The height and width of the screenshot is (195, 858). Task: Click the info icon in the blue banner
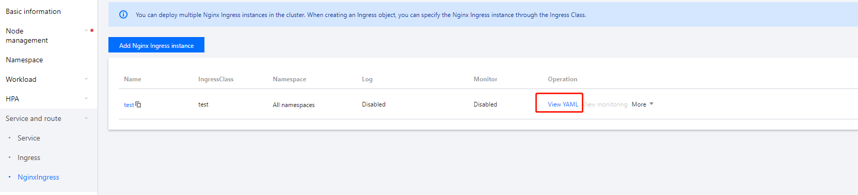123,14
